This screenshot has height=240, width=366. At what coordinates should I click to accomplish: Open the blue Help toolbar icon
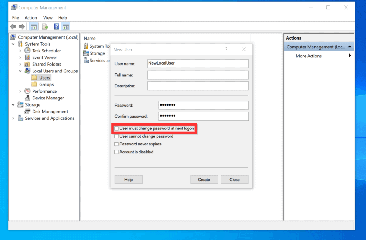tap(56, 26)
